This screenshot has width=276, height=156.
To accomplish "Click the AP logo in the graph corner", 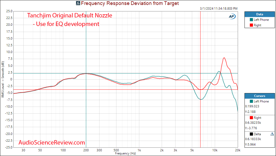I will click(x=232, y=16).
